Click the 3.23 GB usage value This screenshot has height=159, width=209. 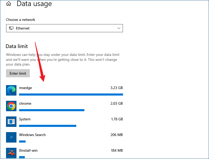point(117,88)
